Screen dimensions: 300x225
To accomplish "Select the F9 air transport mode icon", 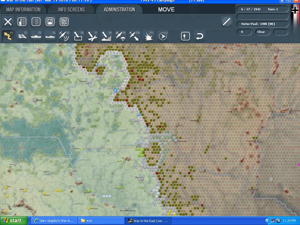I will pyautogui.click(x=120, y=36).
